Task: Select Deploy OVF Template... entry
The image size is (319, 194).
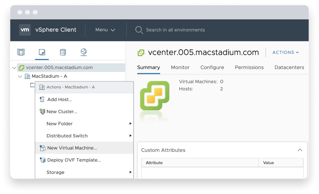Action: pyautogui.click(x=84, y=160)
